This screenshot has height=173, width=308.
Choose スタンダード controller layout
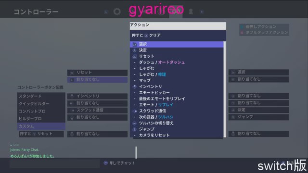point(41,96)
